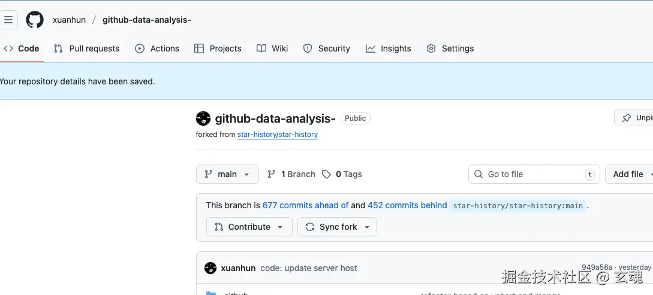This screenshot has height=295, width=653.
Task: Click the search magnifier in Go to file
Action: click(x=479, y=174)
